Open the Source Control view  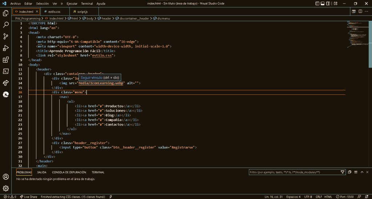pos(6,36)
